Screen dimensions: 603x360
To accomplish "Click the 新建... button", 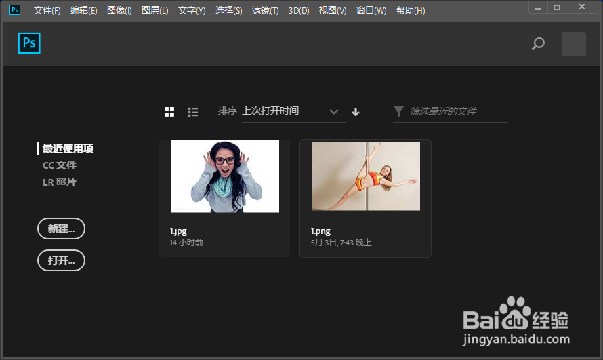I will 61,228.
